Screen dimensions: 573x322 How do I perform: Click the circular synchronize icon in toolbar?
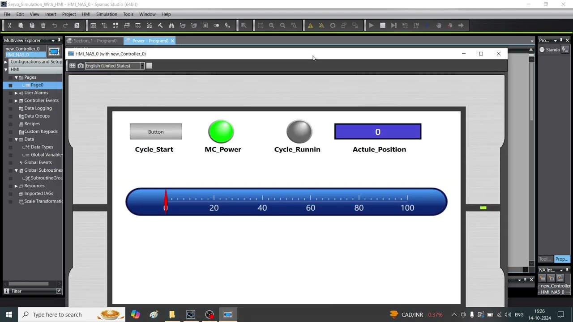point(333,25)
